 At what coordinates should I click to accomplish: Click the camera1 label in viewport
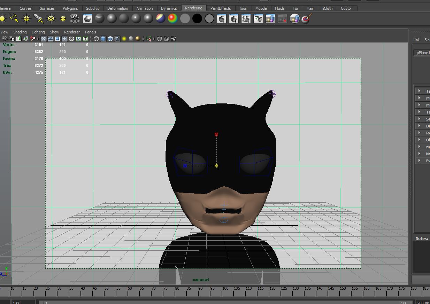201,280
